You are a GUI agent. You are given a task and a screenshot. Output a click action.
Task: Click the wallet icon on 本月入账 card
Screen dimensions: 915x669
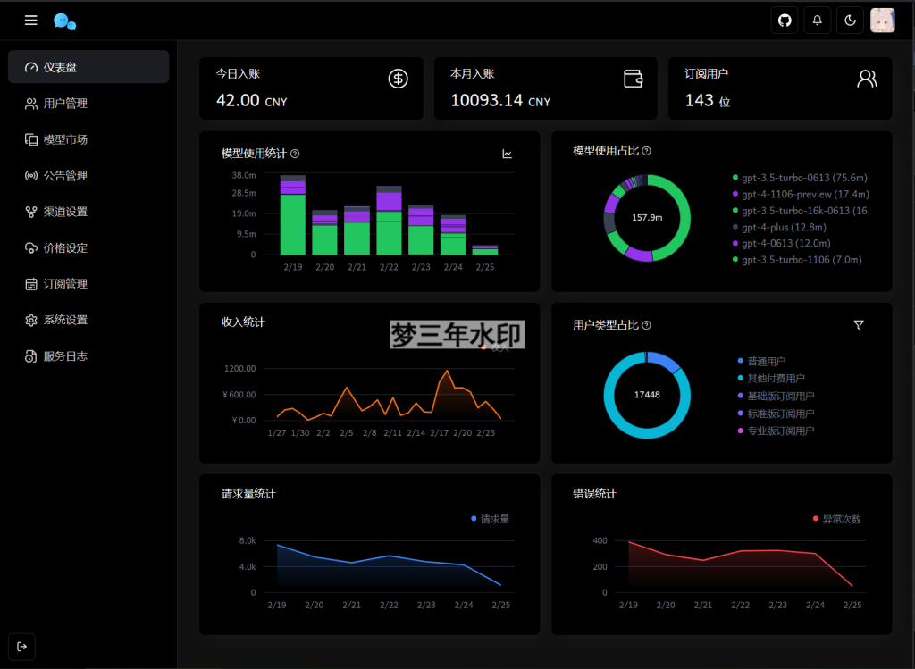[x=634, y=79]
